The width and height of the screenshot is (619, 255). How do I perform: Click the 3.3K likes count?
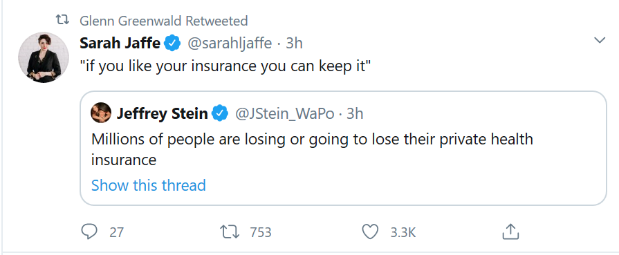pyautogui.click(x=403, y=232)
